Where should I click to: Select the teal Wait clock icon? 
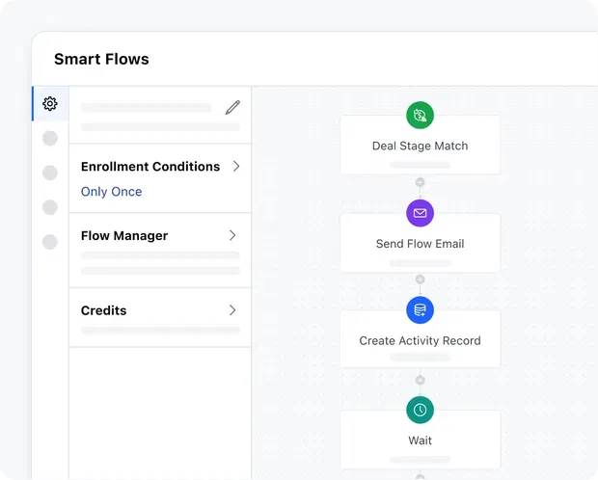420,410
